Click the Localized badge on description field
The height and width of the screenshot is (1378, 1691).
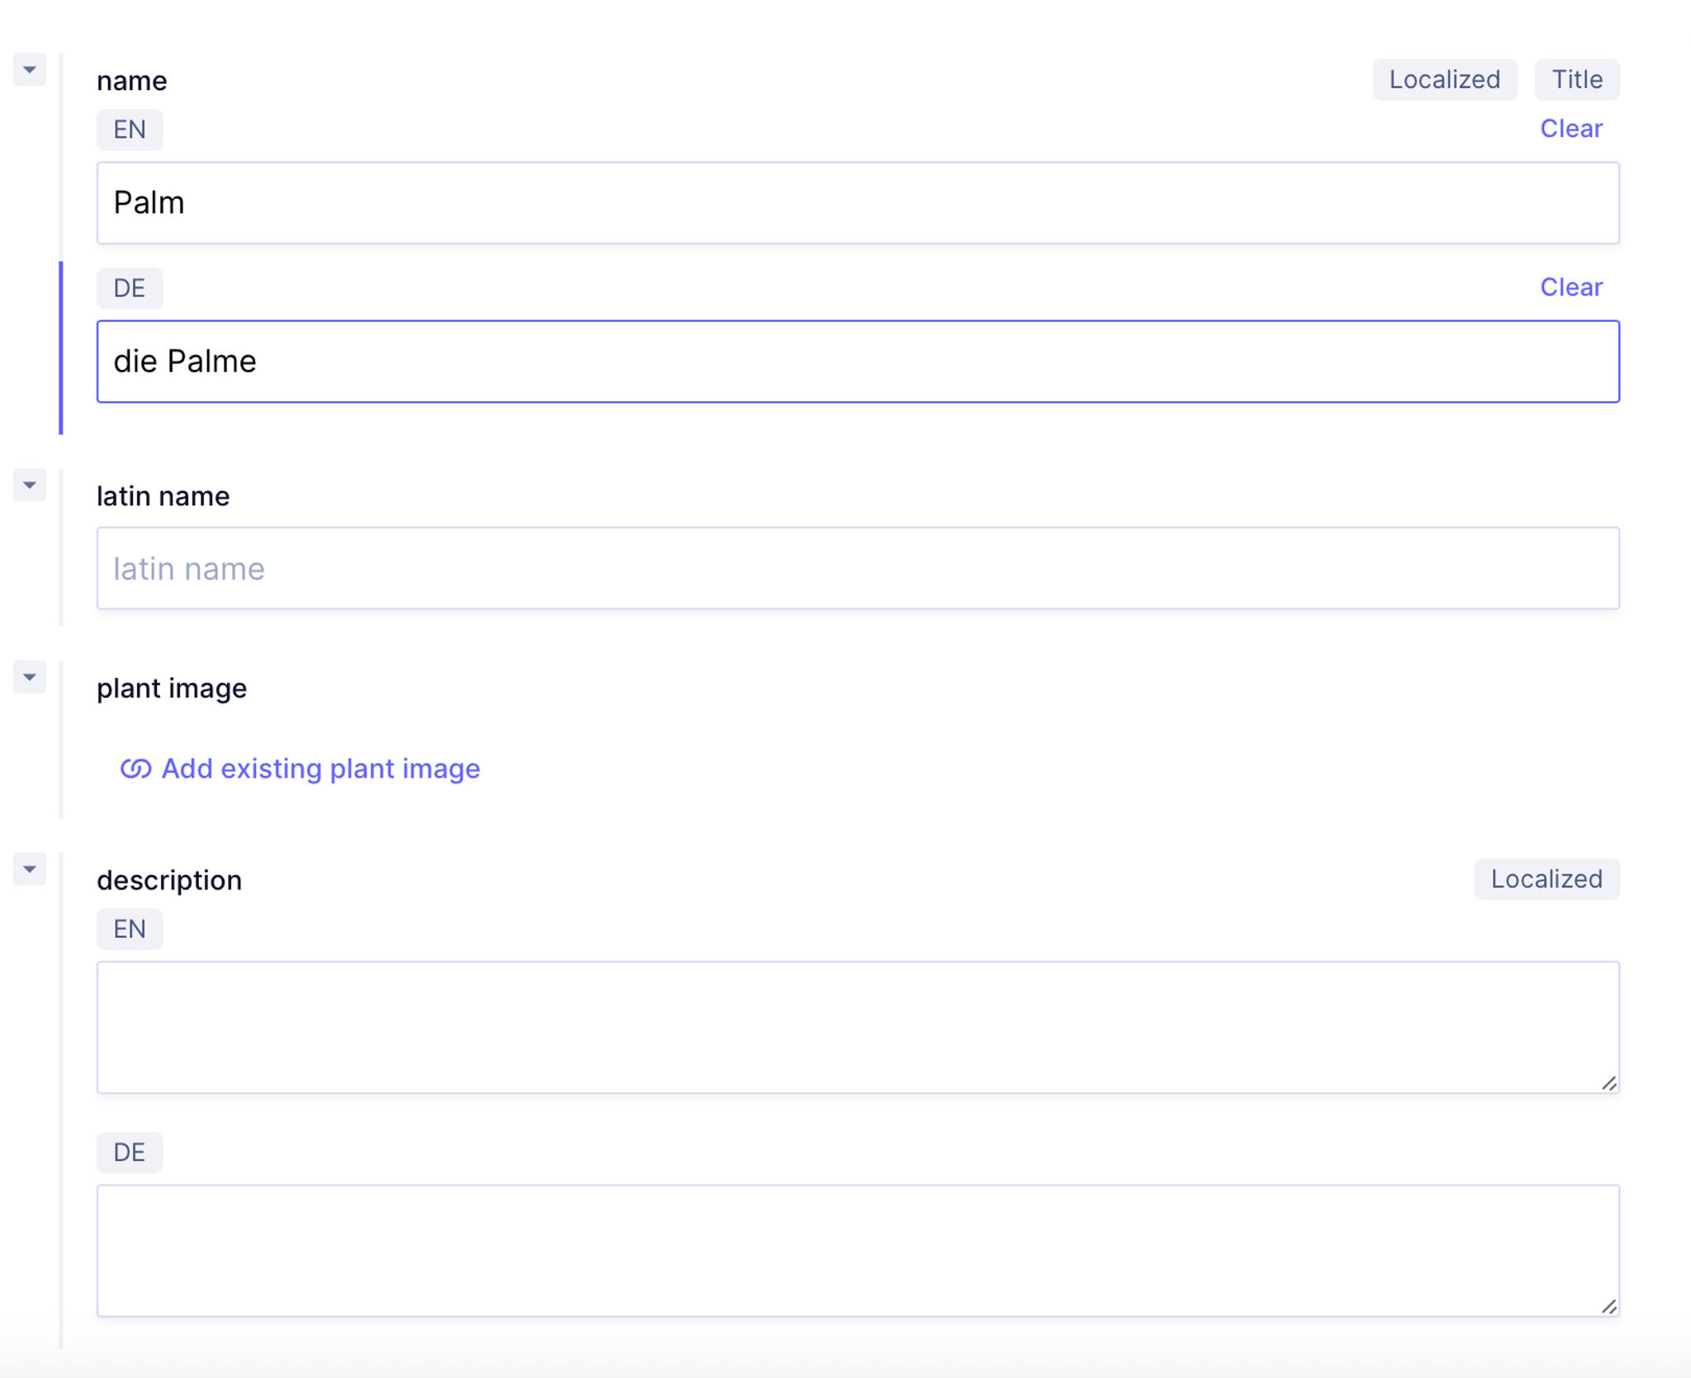tap(1546, 879)
